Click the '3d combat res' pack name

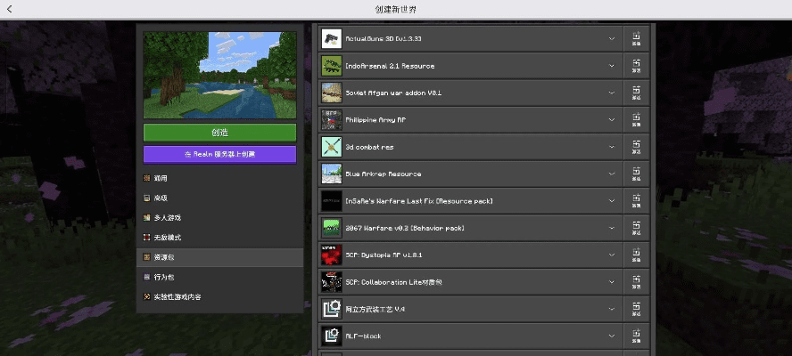click(x=370, y=147)
